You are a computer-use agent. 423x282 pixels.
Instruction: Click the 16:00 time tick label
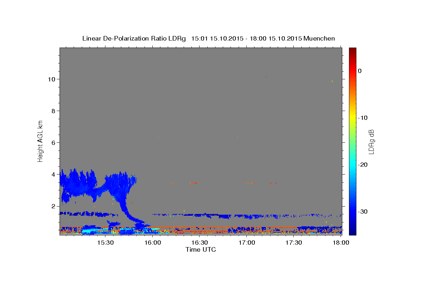tap(153, 243)
